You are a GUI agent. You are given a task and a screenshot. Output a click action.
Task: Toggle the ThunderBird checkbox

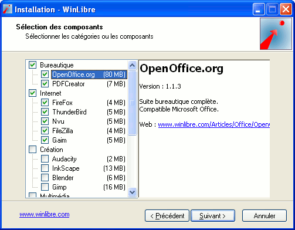click(45, 112)
